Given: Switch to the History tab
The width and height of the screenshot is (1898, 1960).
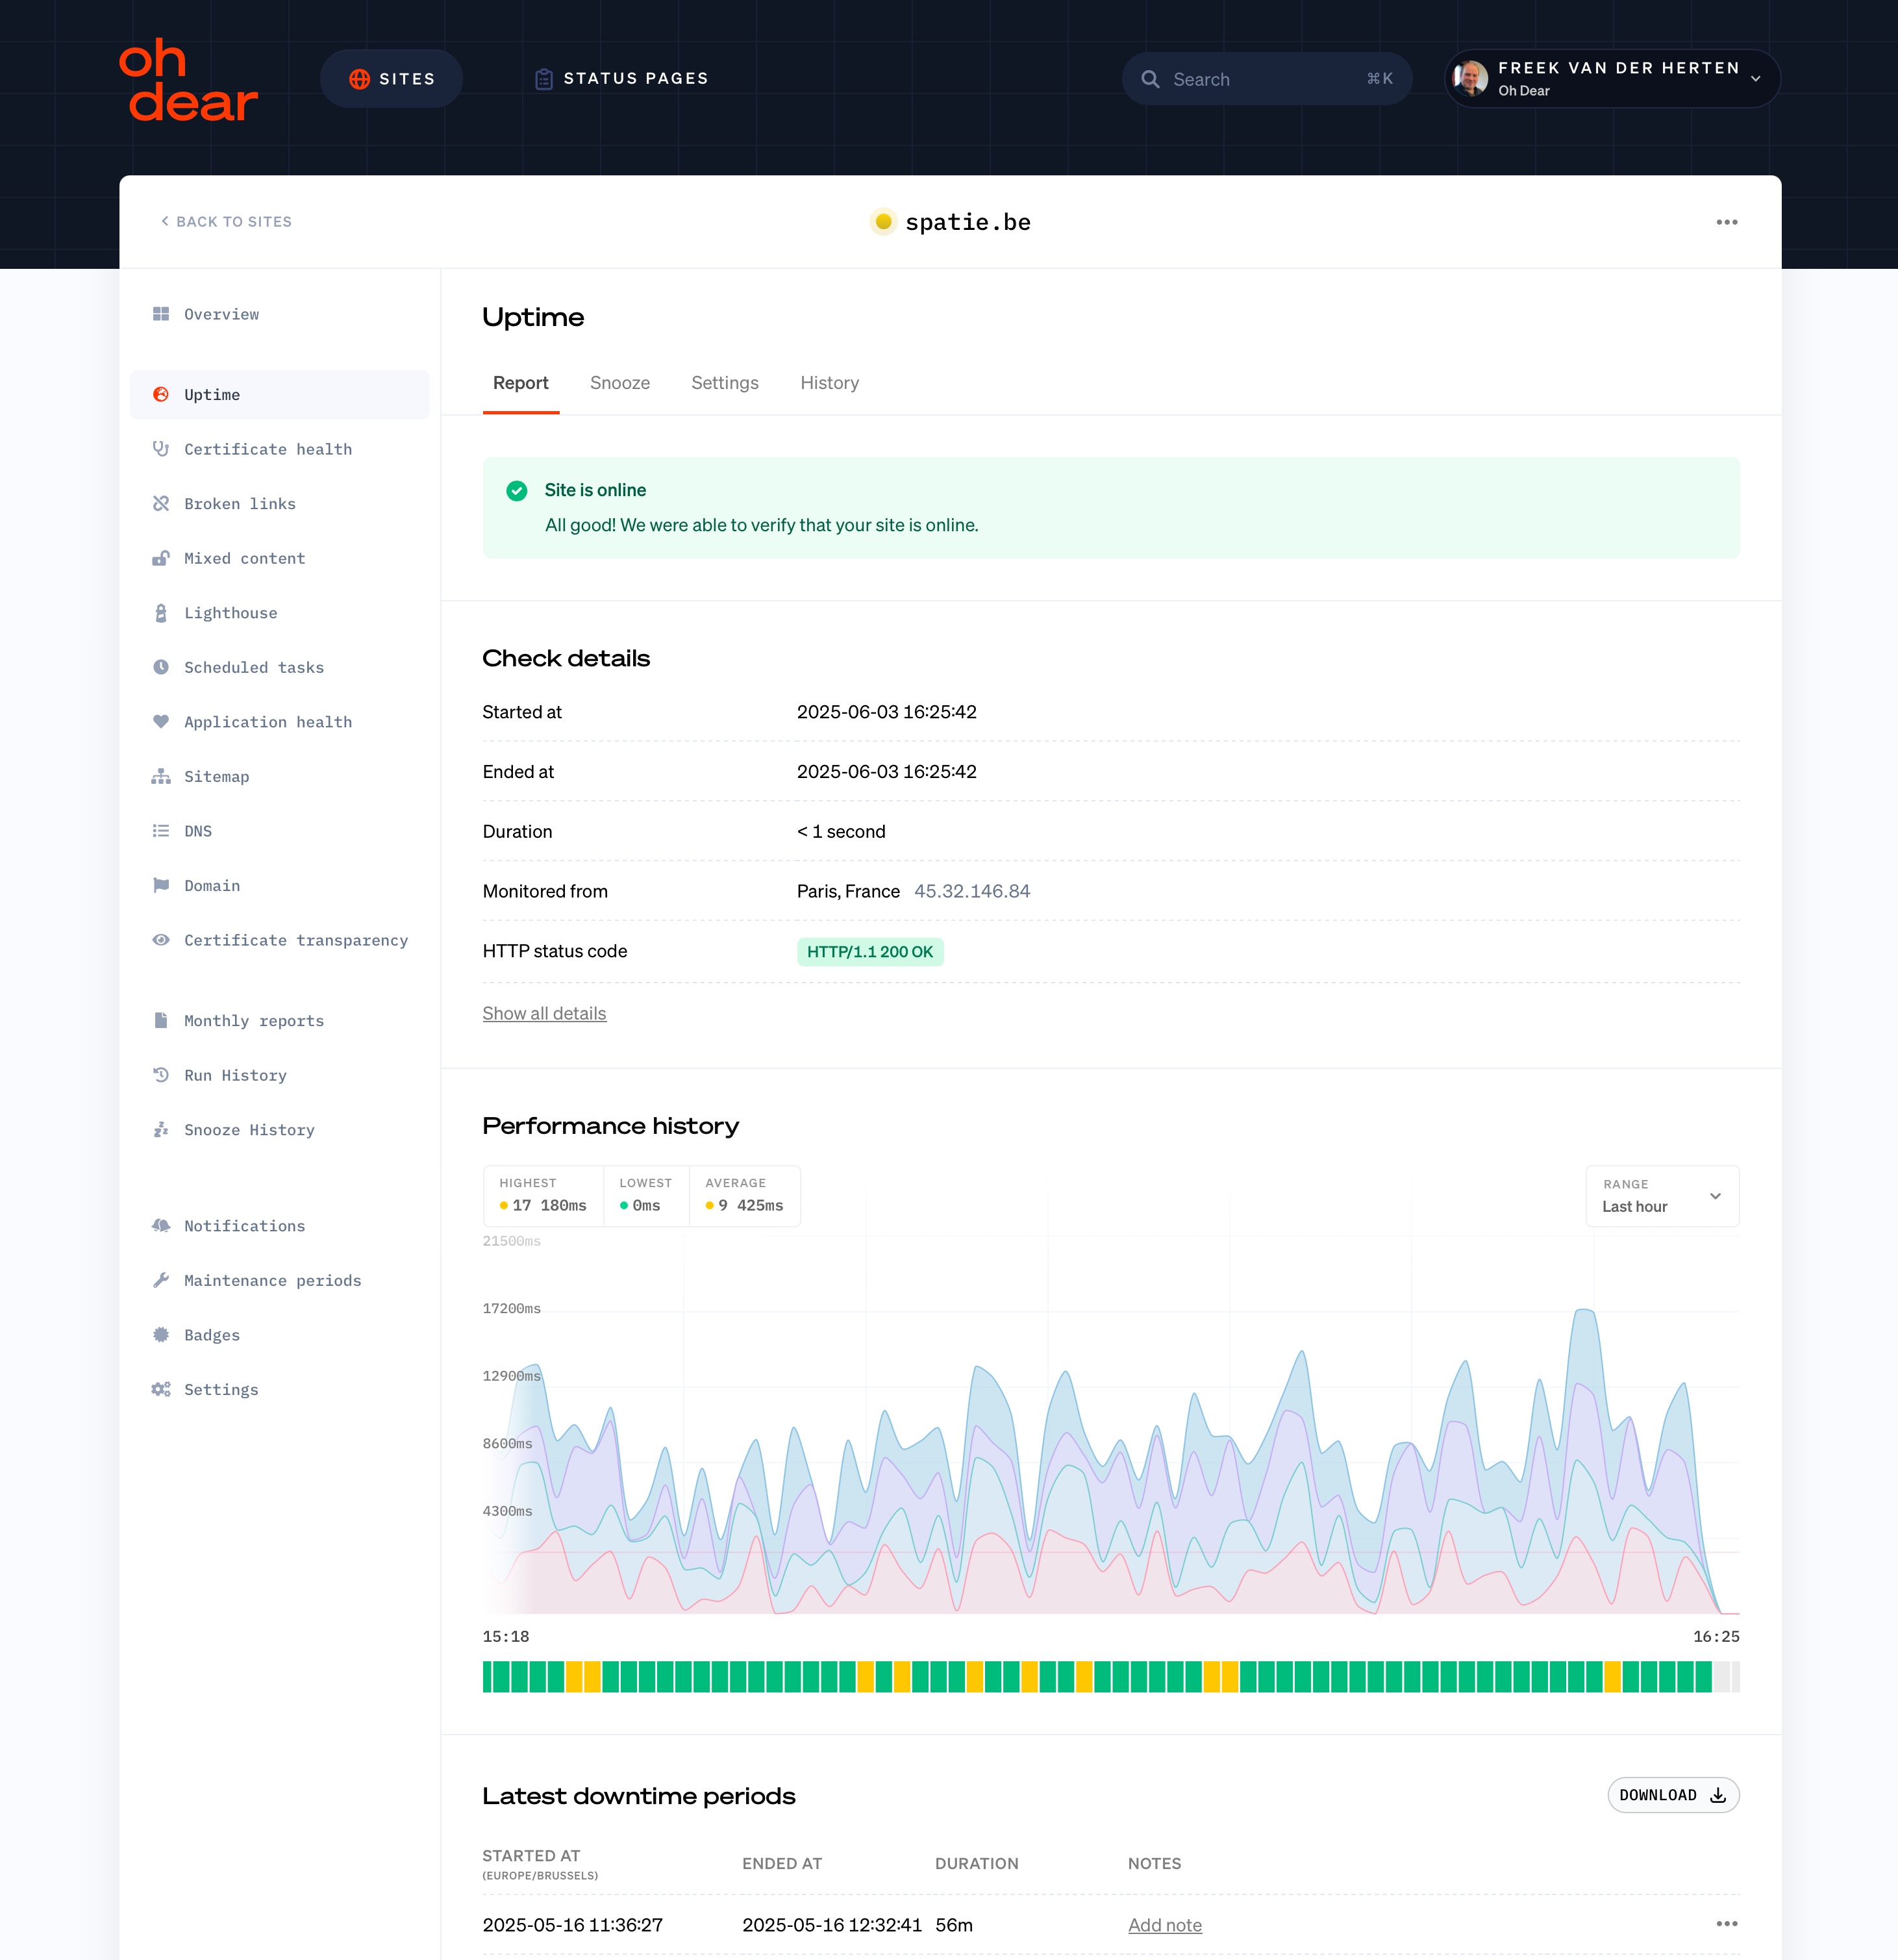Looking at the screenshot, I should [x=830, y=383].
